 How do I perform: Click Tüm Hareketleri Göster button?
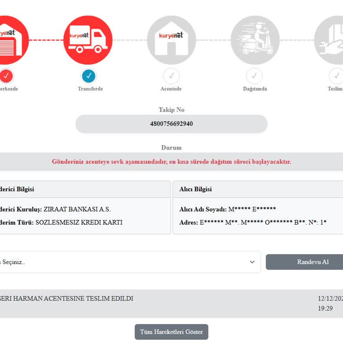point(171,332)
